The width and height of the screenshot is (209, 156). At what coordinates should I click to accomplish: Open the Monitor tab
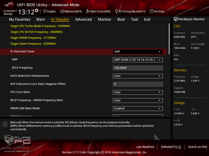[104, 20]
